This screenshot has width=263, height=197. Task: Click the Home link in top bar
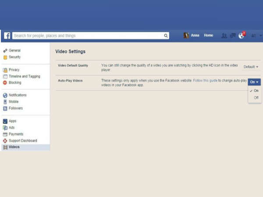[208, 35]
